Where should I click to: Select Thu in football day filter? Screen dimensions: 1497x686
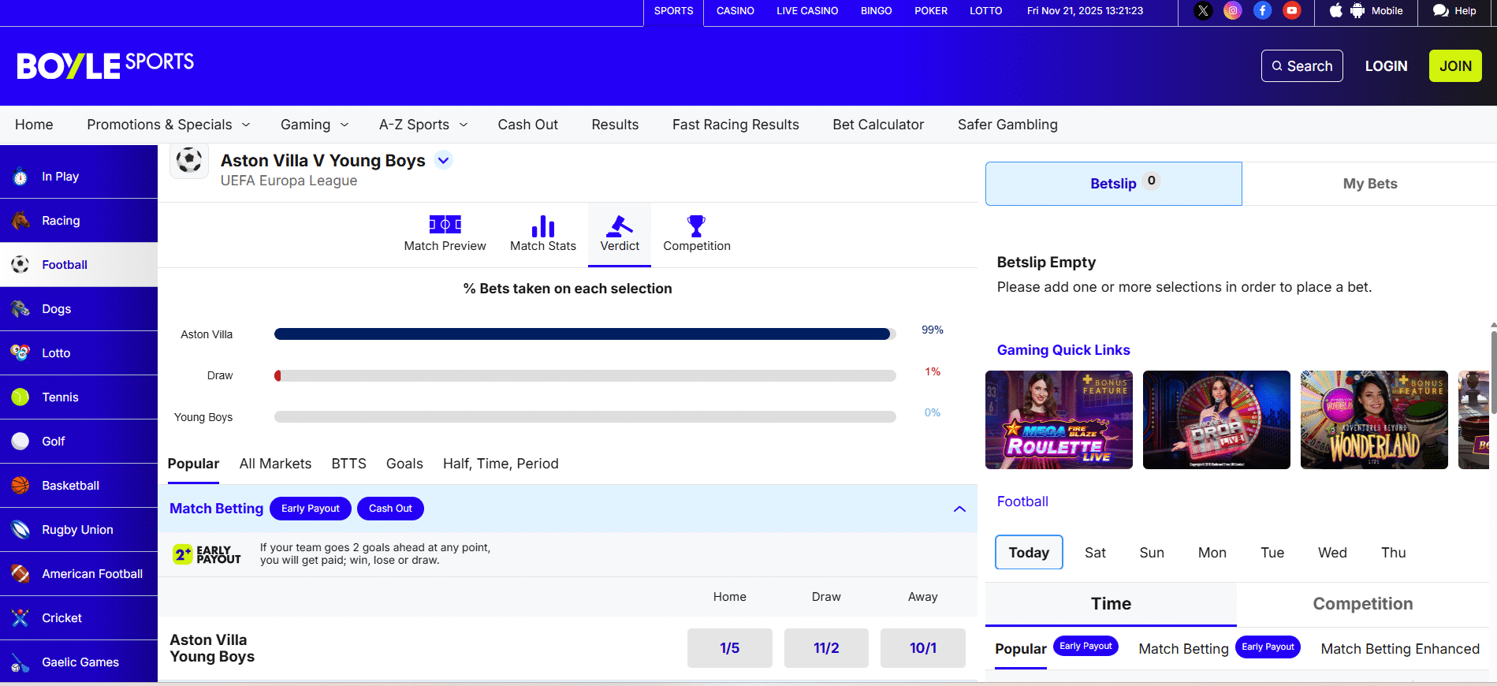1394,553
